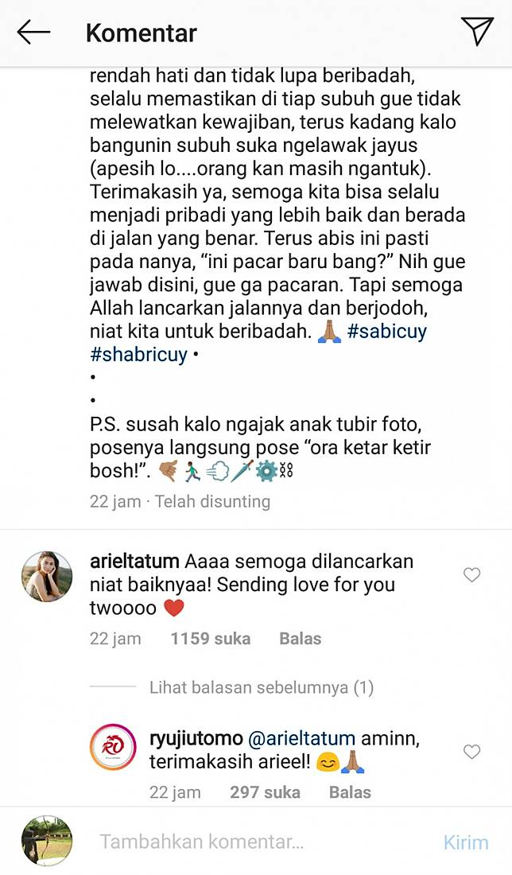Open the #shabricuy hashtag
The image size is (512, 875).
[138, 354]
